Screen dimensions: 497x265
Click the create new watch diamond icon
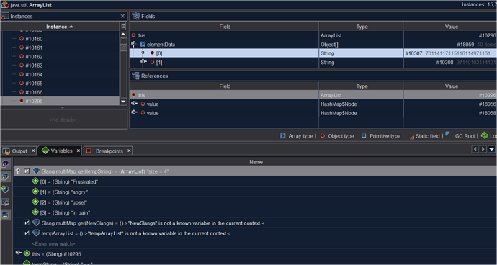[x=5, y=189]
